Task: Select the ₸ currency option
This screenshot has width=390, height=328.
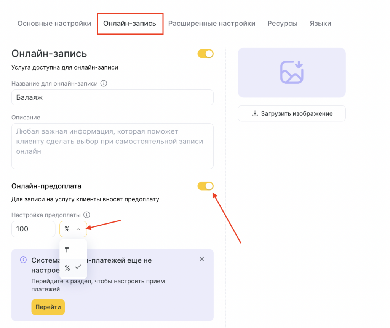Action: [67, 250]
